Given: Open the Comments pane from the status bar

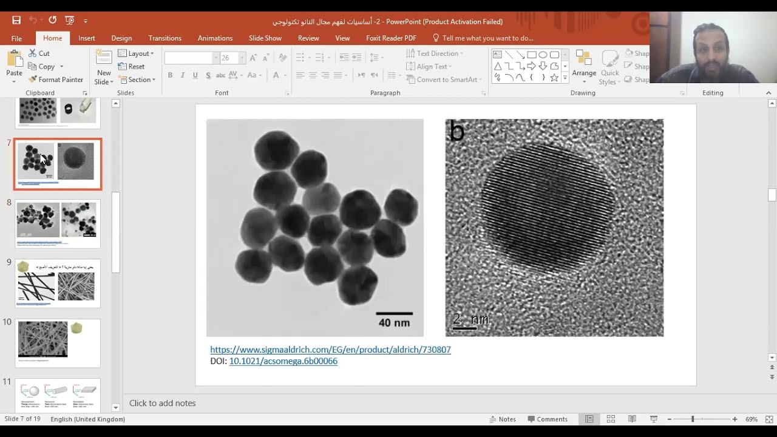Looking at the screenshot, I should [x=548, y=419].
